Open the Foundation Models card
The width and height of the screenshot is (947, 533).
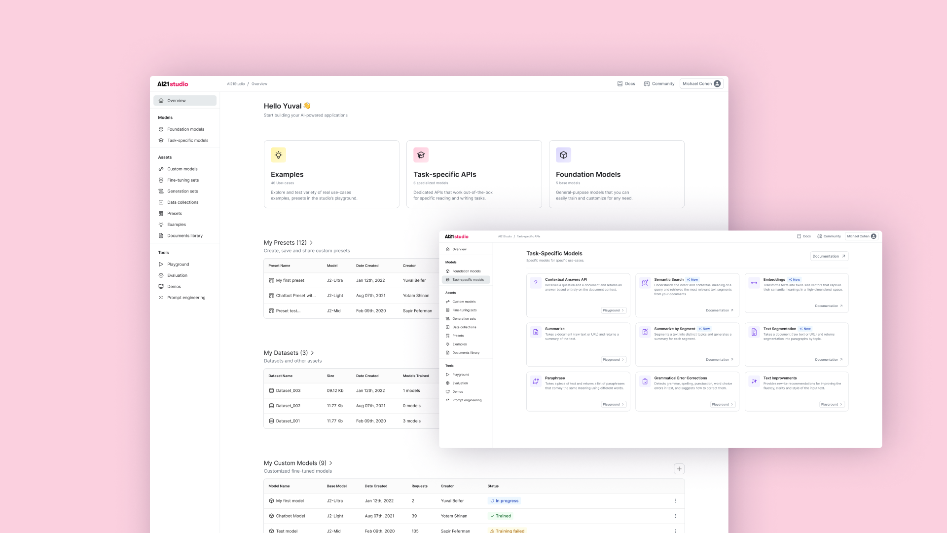pos(617,174)
